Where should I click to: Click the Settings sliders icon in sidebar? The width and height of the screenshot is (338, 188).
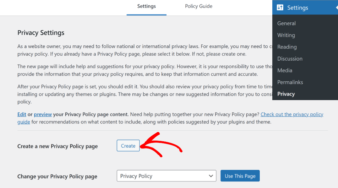[x=280, y=8]
